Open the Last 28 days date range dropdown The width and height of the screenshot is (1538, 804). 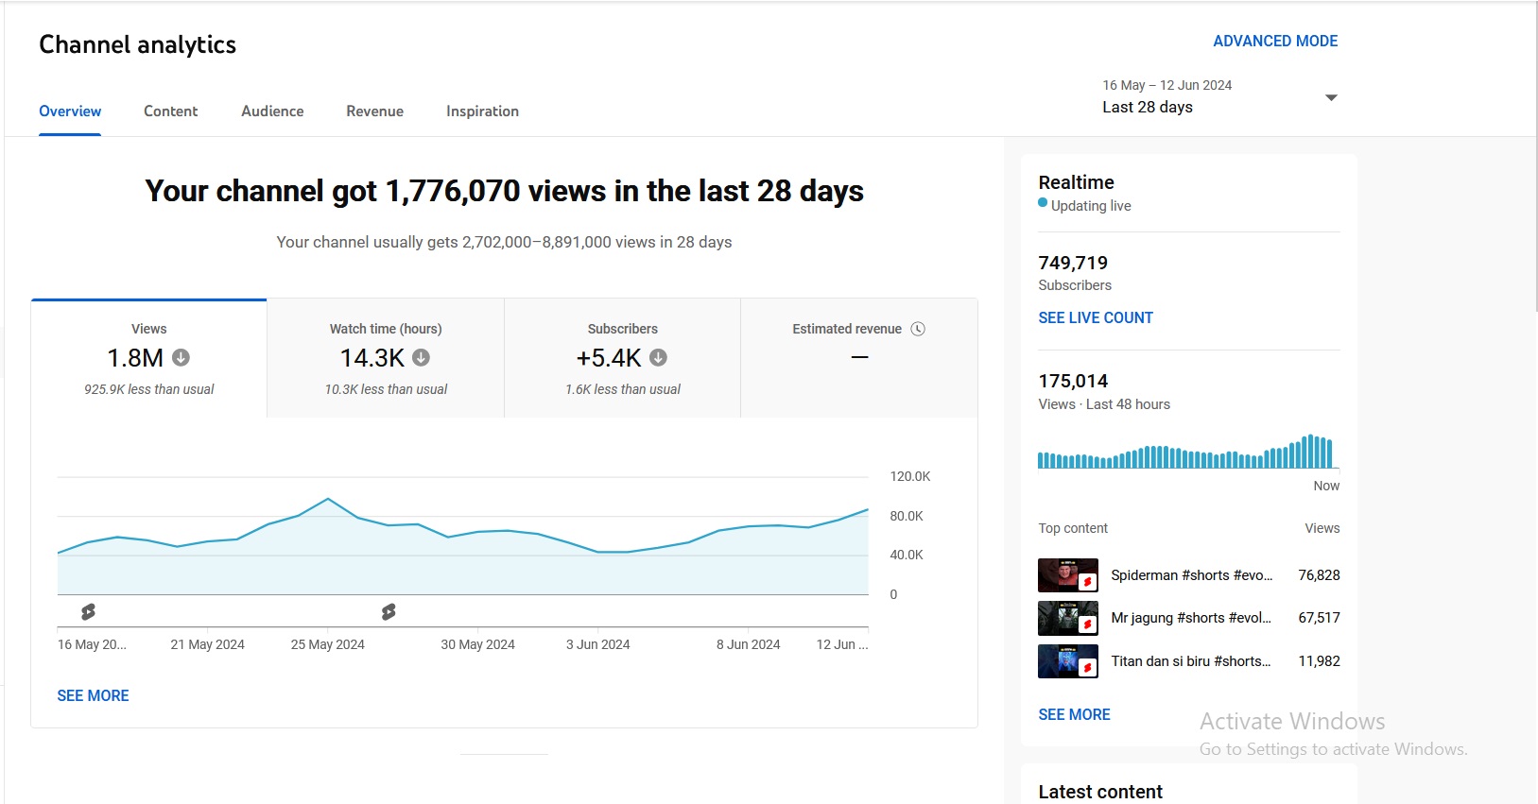tap(1220, 96)
